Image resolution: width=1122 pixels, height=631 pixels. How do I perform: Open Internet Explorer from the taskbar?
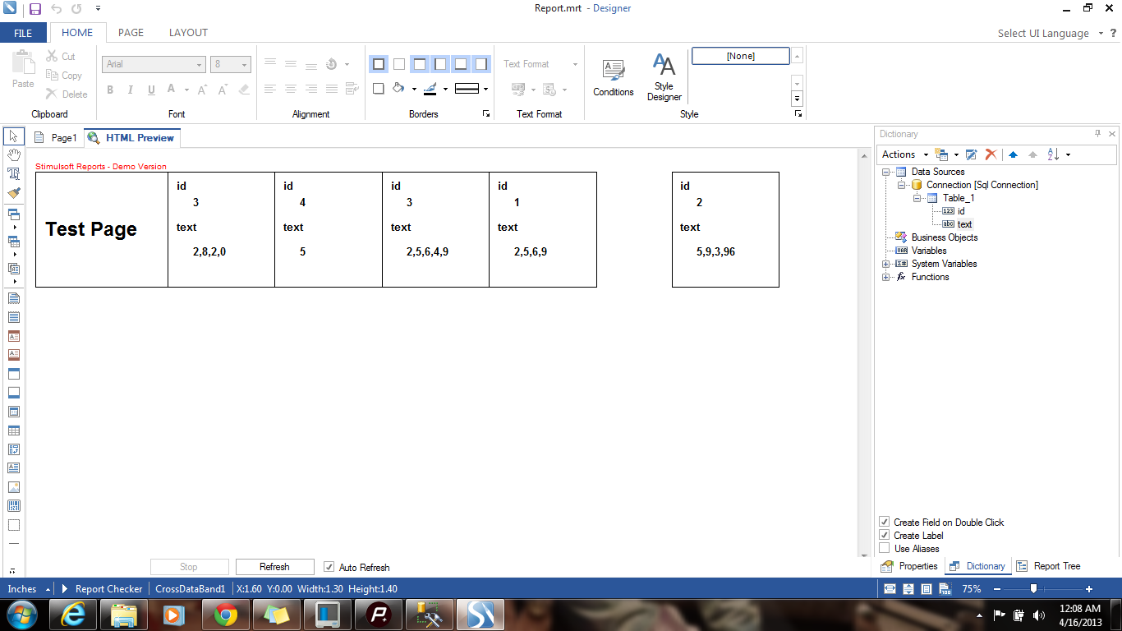pyautogui.click(x=73, y=615)
